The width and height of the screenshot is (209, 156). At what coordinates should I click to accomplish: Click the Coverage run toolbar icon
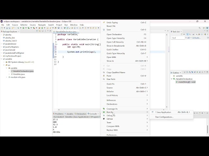coord(28,28)
